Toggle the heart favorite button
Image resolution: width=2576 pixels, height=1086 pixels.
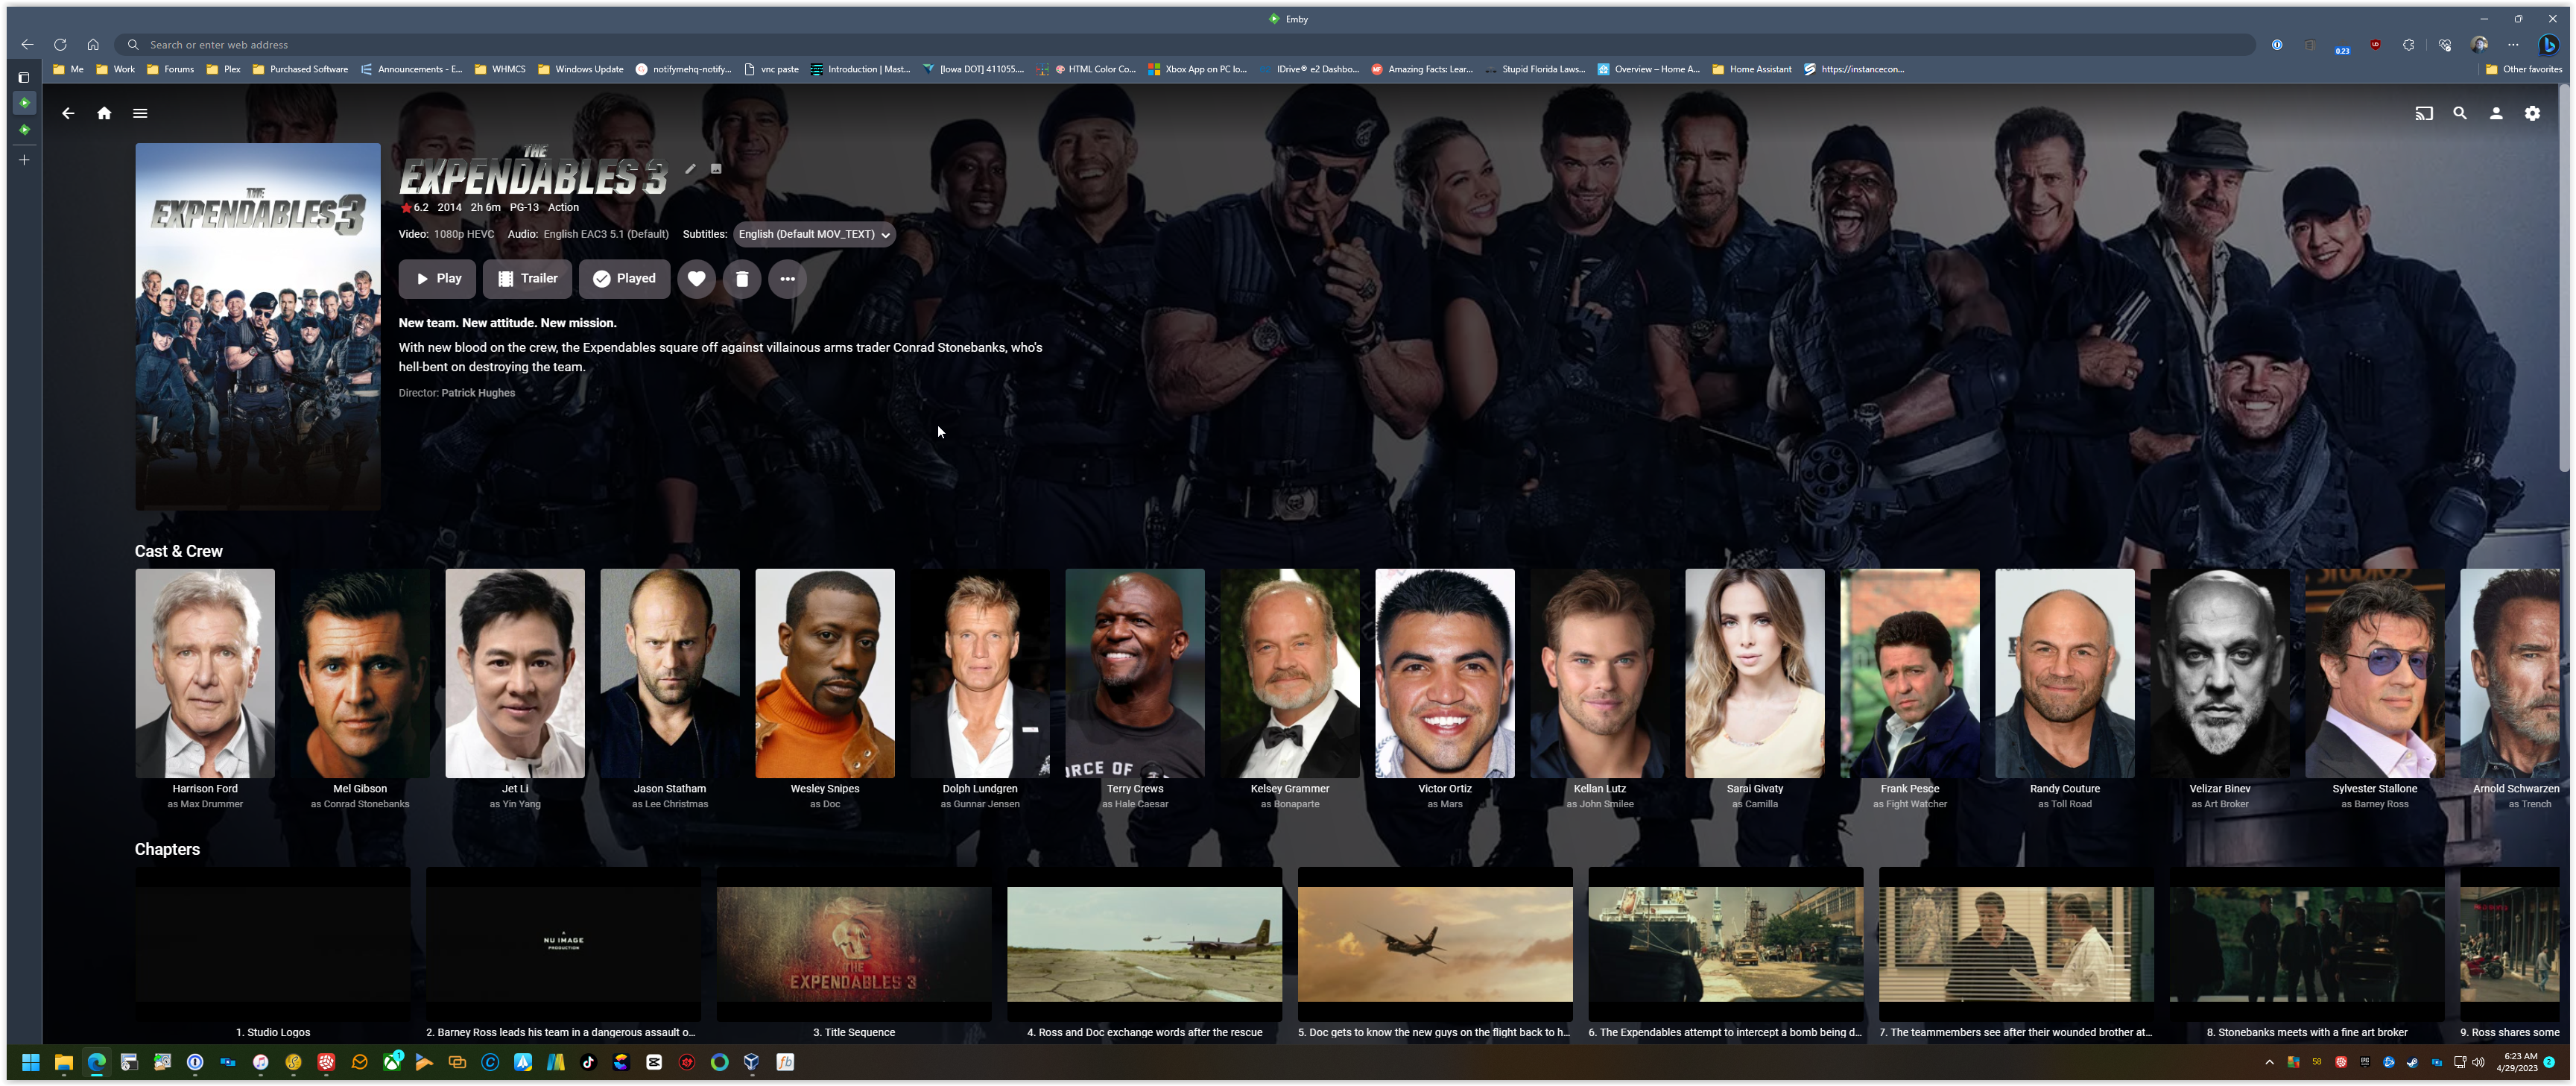696,279
